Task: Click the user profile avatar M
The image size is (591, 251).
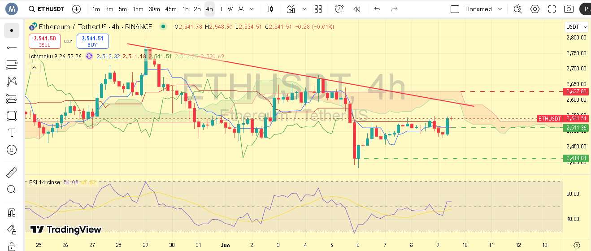Action: pyautogui.click(x=12, y=9)
